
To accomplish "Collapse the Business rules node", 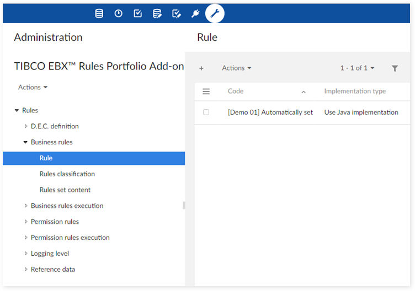I will (x=25, y=142).
